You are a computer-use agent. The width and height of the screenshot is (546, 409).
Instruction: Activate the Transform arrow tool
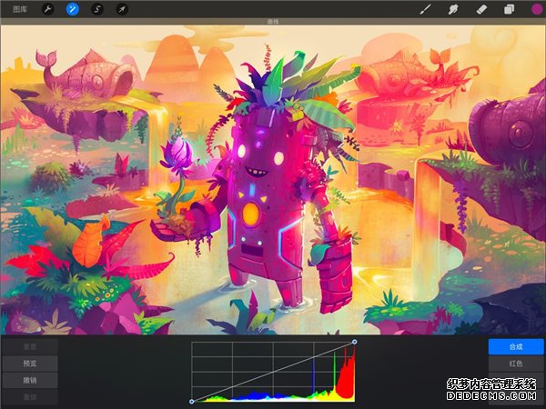click(x=122, y=9)
